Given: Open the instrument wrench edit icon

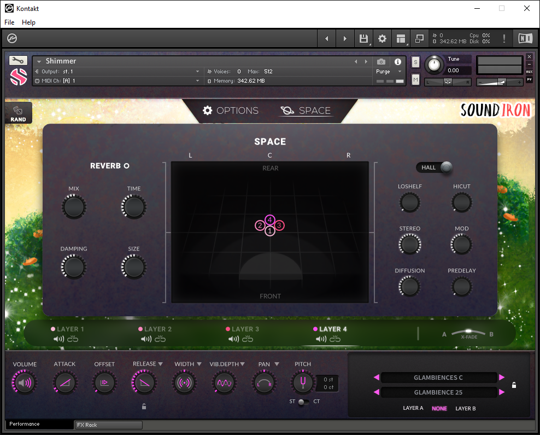Looking at the screenshot, I should point(18,61).
